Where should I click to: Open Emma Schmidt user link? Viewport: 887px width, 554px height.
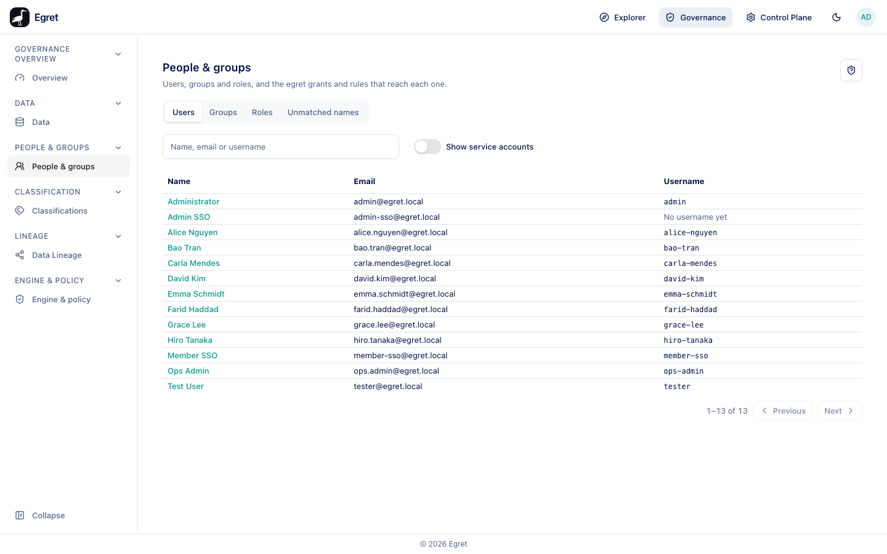[x=196, y=294]
